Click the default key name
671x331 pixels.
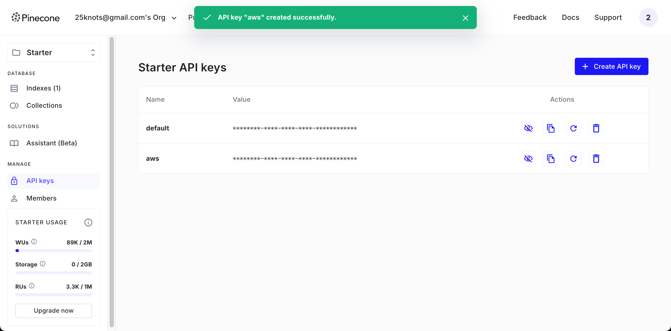(x=158, y=128)
